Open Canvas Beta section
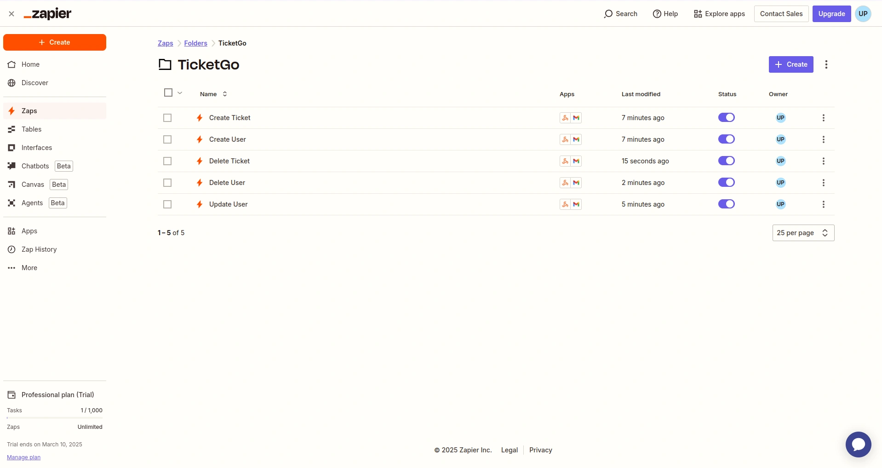Screen dimensions: 882x468 (32, 184)
